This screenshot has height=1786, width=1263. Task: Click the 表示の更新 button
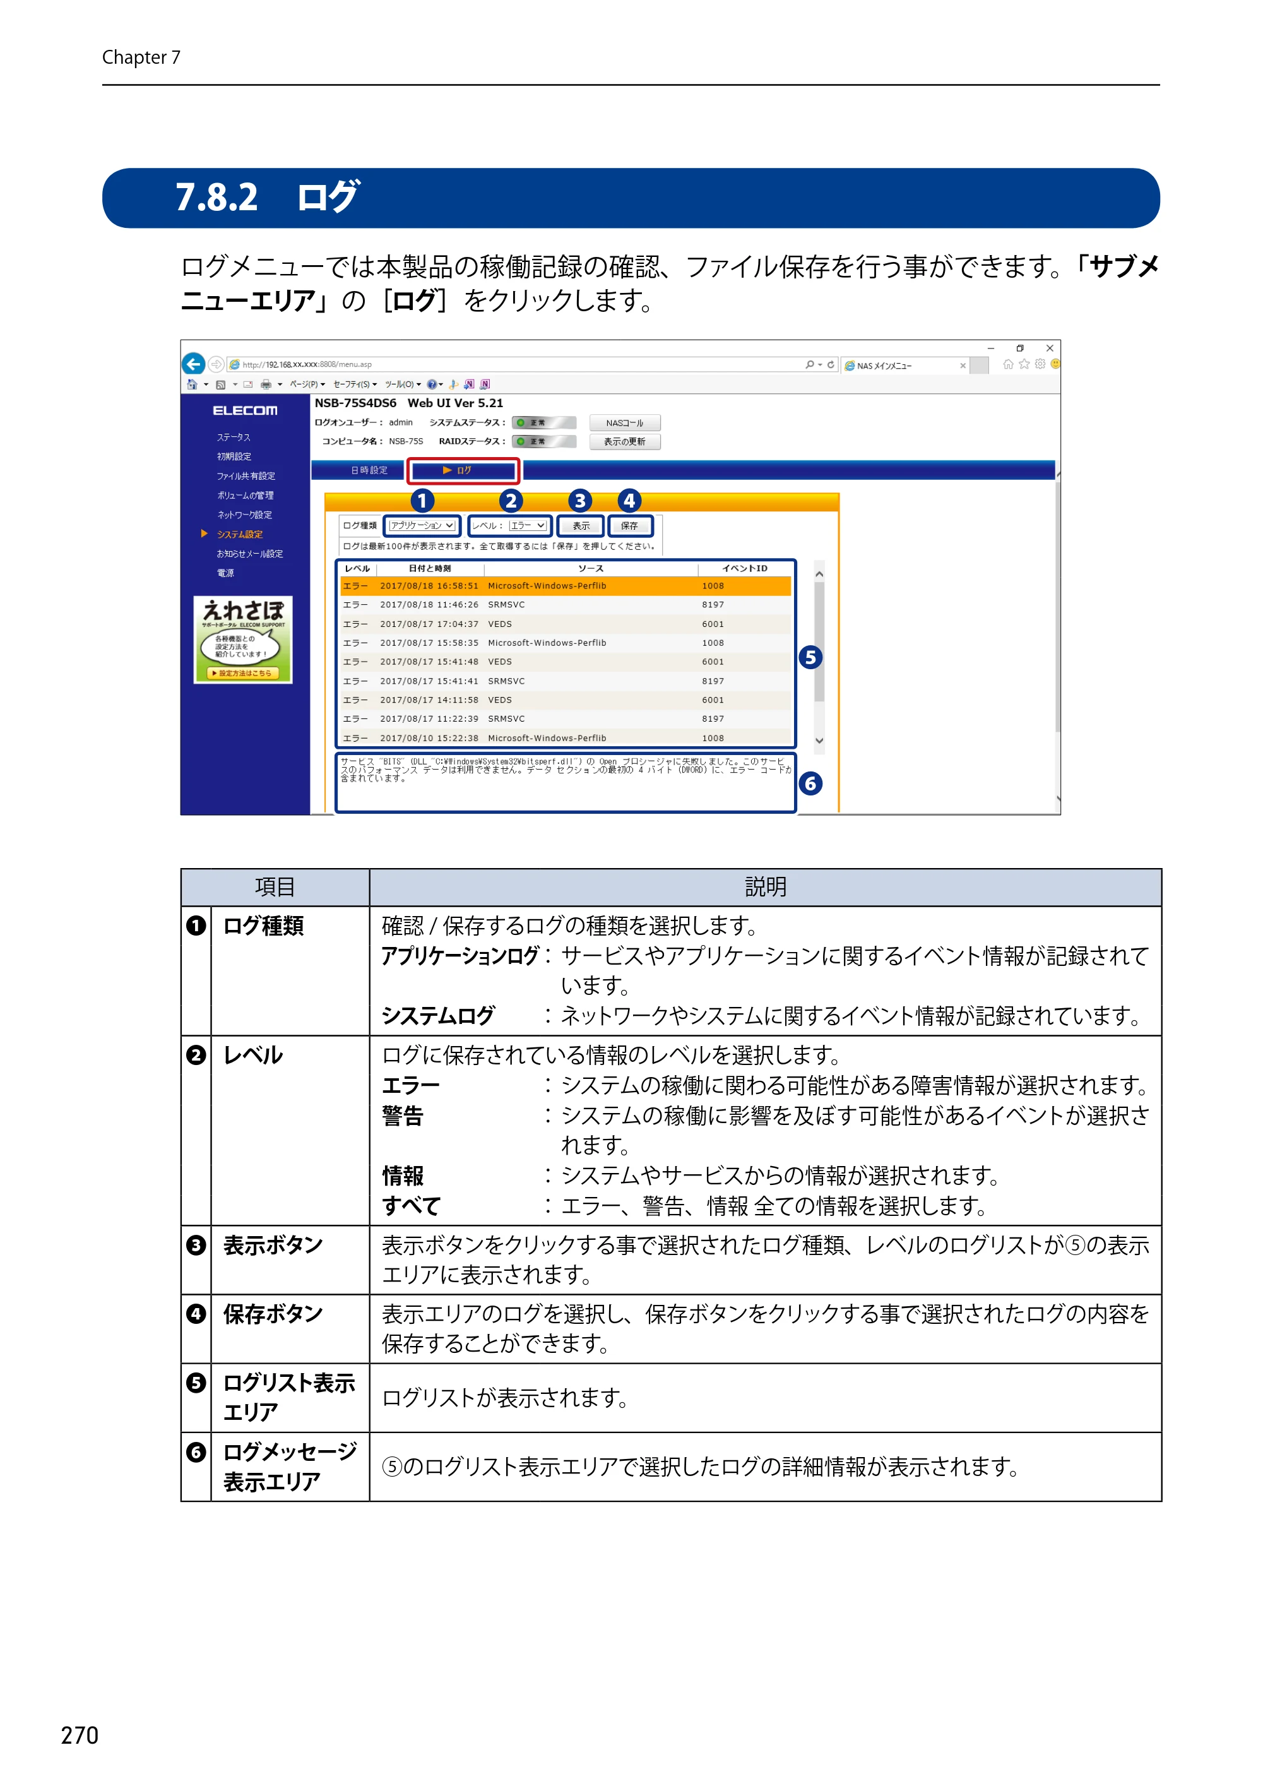[624, 442]
